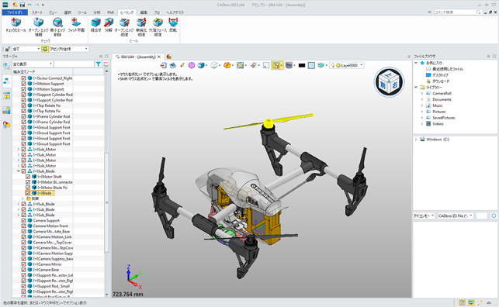Click the black color swatch in view toolbar

(302, 65)
